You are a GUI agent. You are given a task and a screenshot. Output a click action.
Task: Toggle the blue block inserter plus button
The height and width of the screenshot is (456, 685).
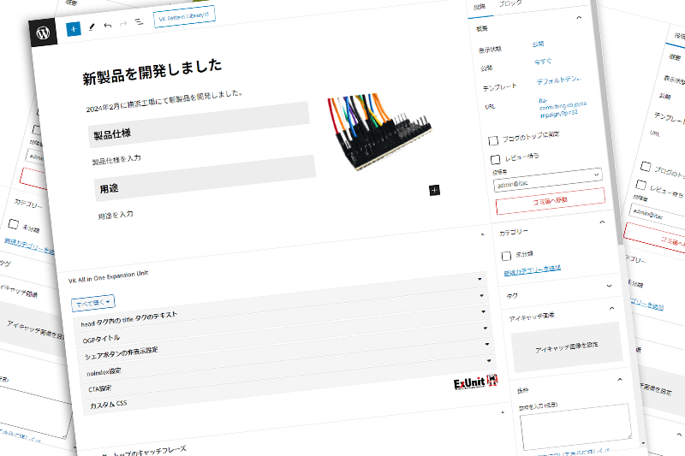(74, 29)
